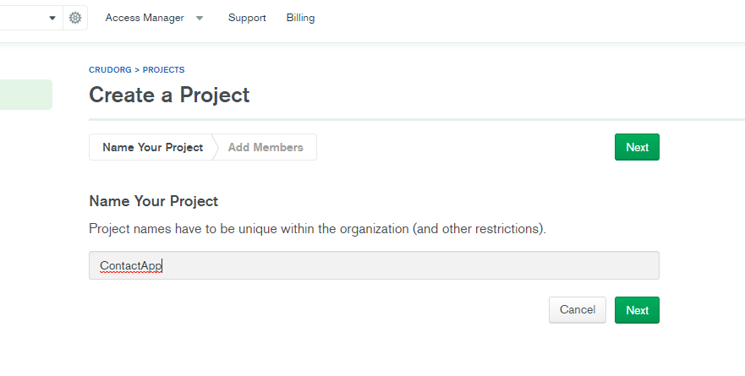The image size is (745, 376).
Task: Click the Create a Project page heading
Action: coord(169,95)
